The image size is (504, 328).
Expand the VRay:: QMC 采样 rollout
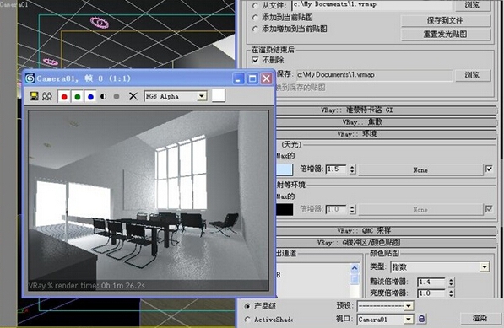pyautogui.click(x=386, y=231)
